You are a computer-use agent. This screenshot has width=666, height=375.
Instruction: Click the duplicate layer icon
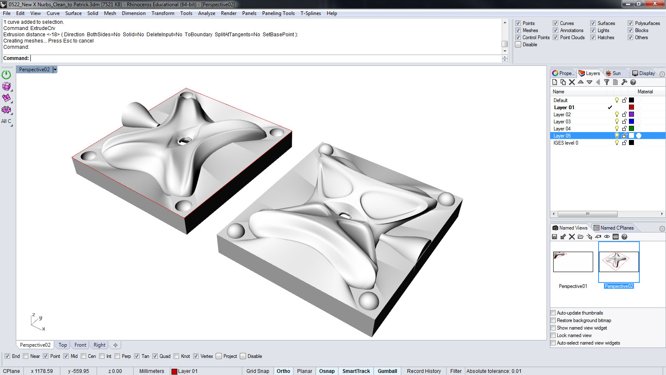click(563, 82)
